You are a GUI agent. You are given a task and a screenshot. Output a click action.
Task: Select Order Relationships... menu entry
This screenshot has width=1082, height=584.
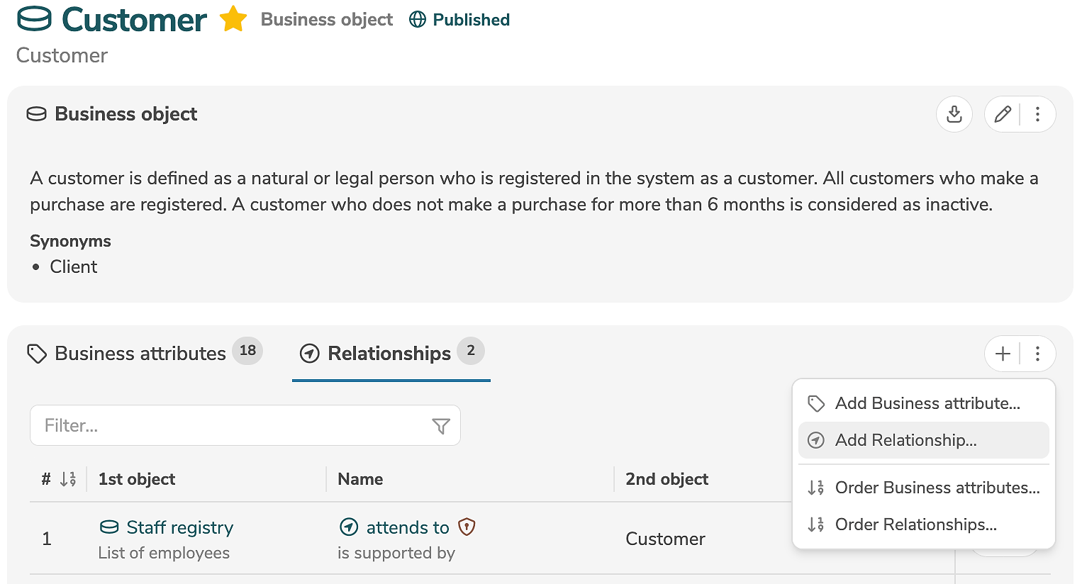[915, 524]
